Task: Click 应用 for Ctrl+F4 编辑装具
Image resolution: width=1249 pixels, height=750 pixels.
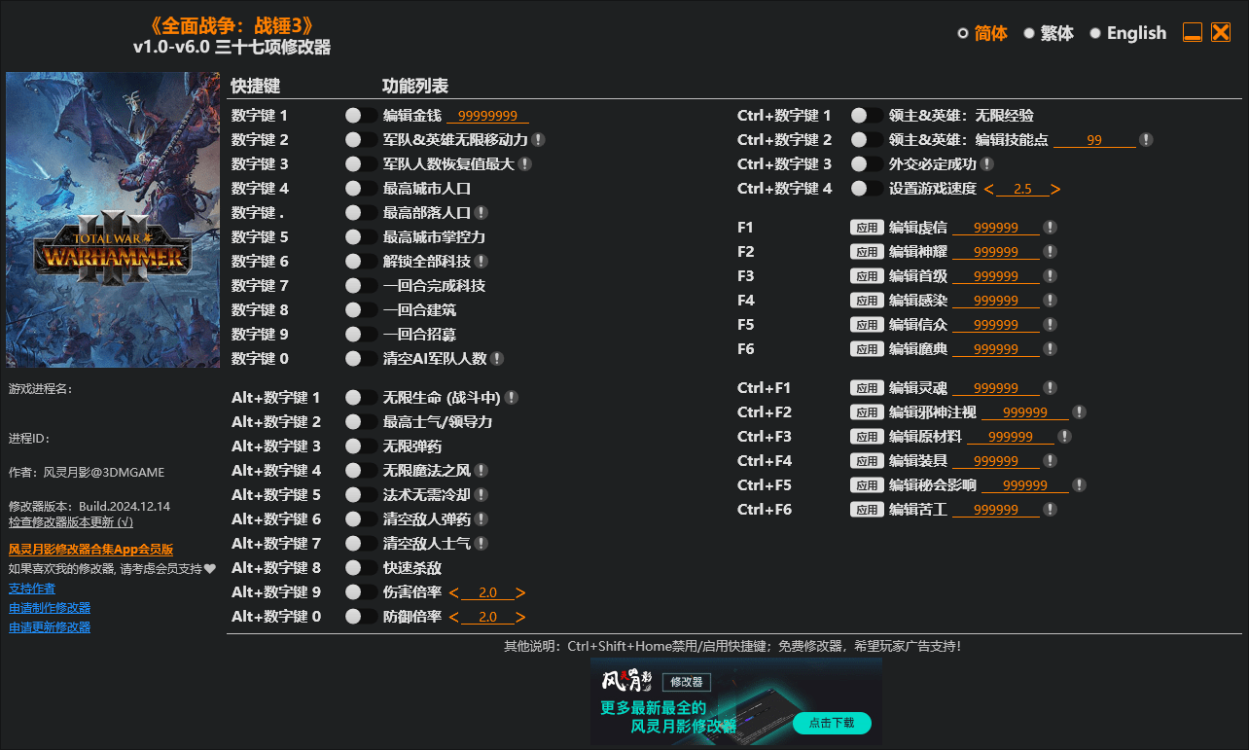Action: (x=867, y=461)
